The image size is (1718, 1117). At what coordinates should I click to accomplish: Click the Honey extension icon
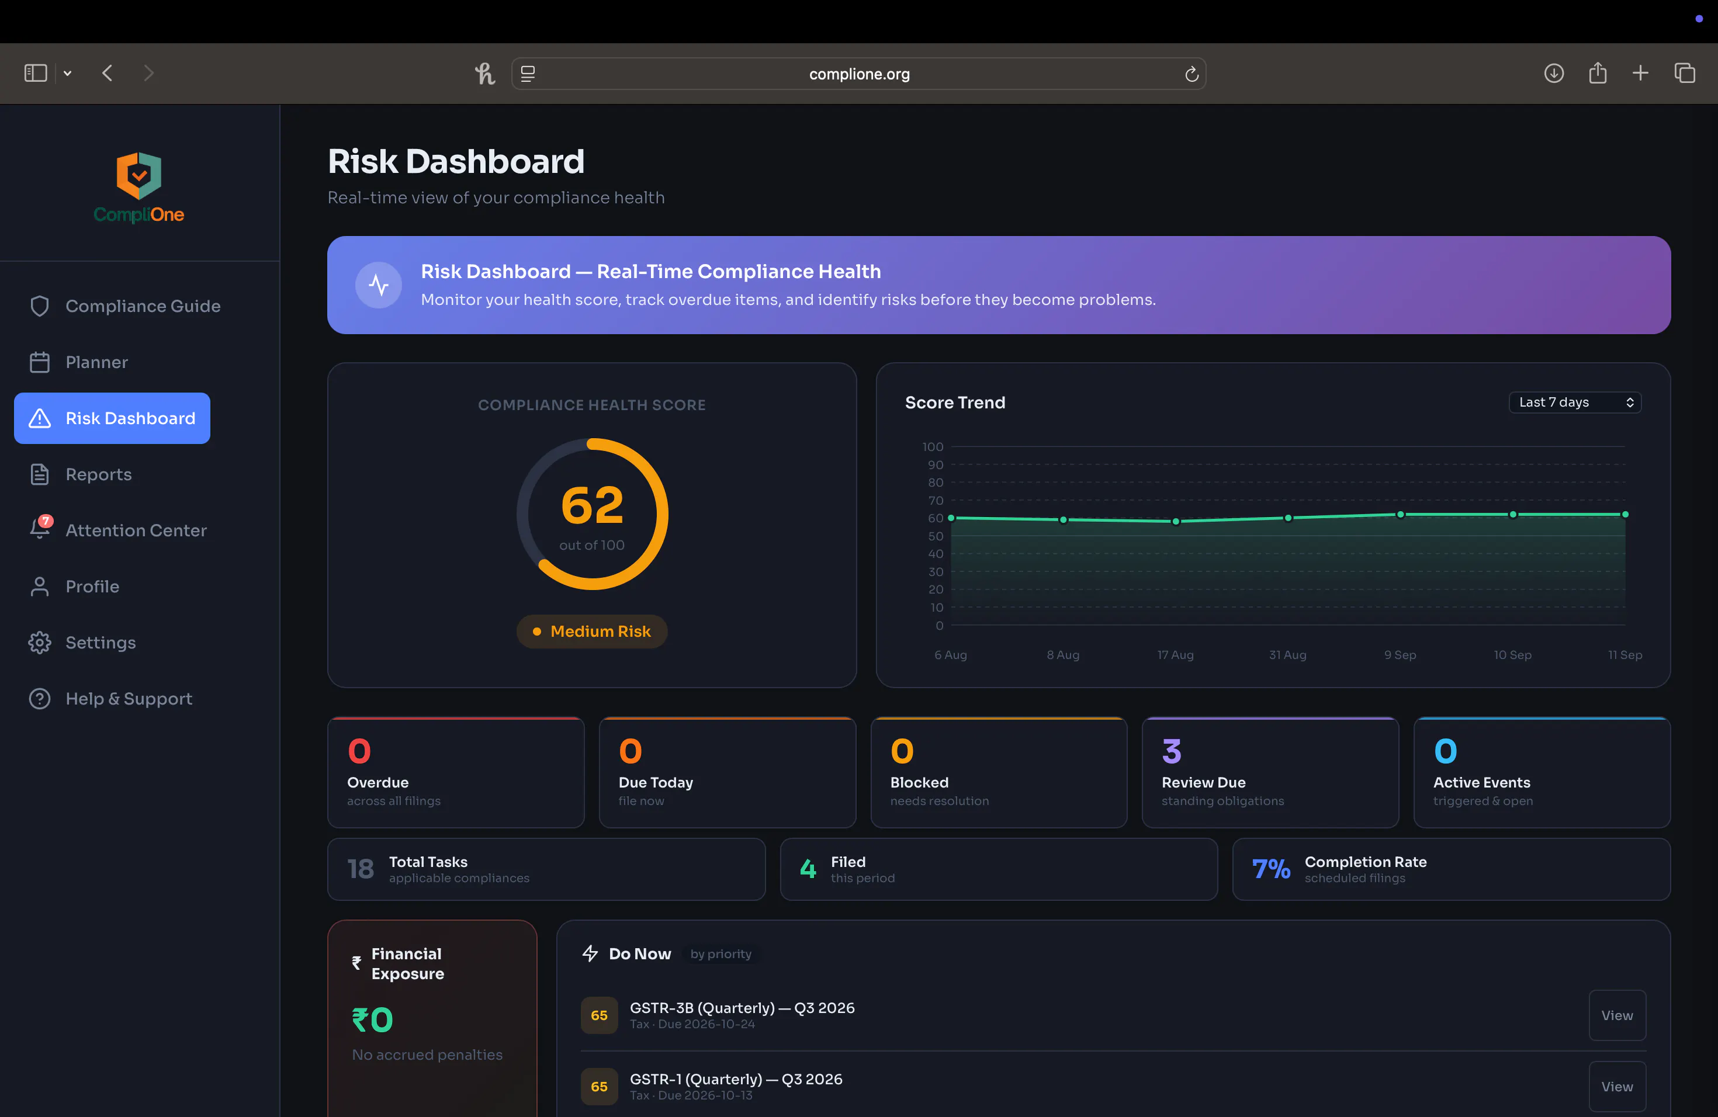(484, 73)
